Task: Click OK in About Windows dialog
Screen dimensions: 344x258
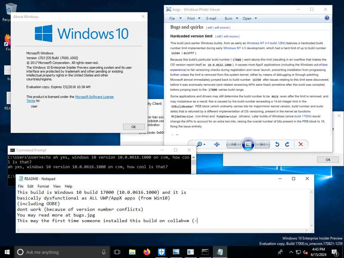Action: pyautogui.click(x=133, y=127)
